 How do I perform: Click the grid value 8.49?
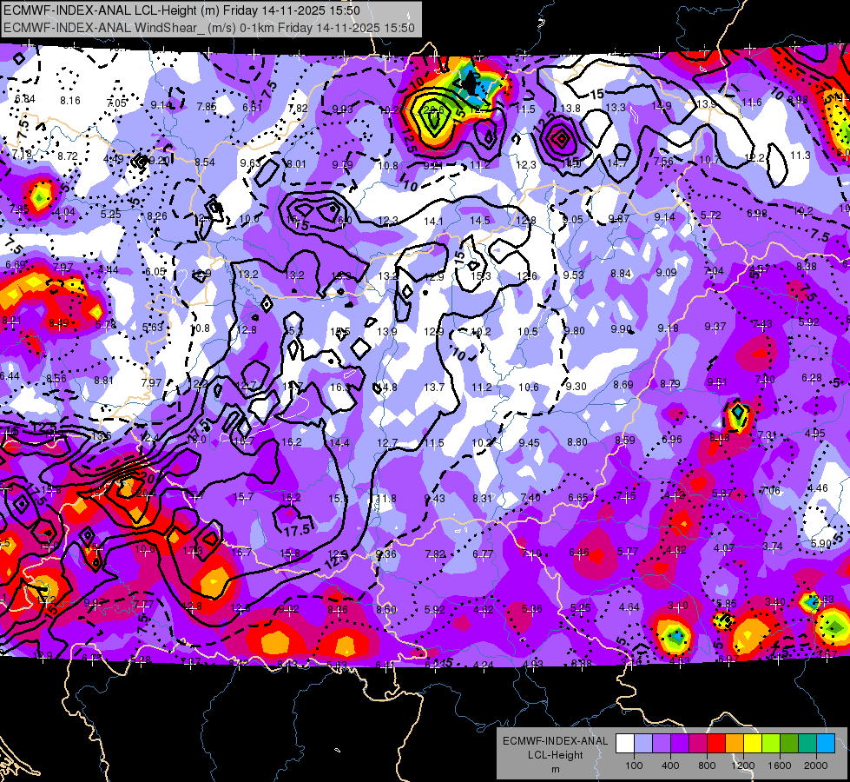tap(58, 323)
